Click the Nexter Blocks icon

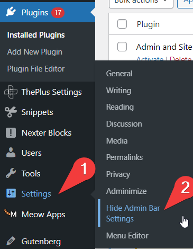point(11,132)
